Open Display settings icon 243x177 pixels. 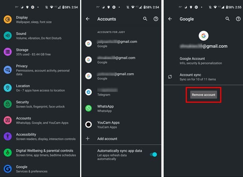[x=7, y=19]
